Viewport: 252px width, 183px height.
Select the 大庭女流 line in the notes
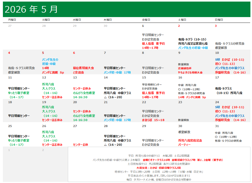(x=159, y=168)
